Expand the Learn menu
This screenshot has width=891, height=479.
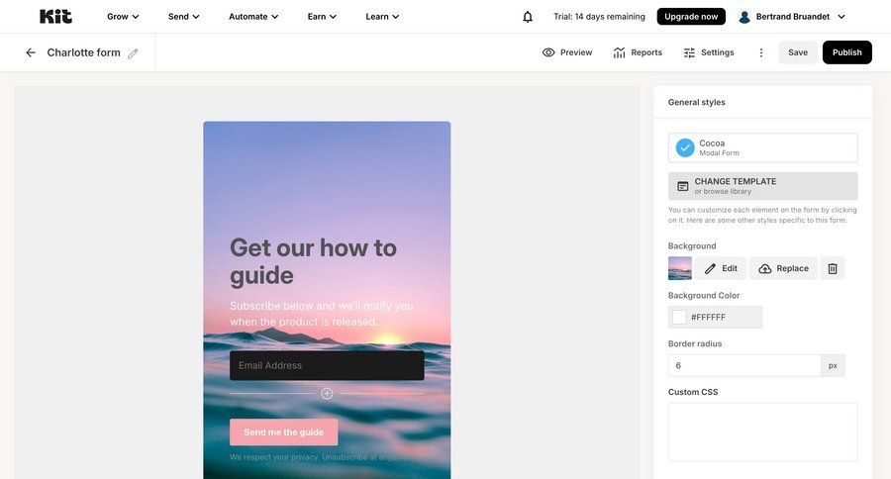[x=382, y=17]
